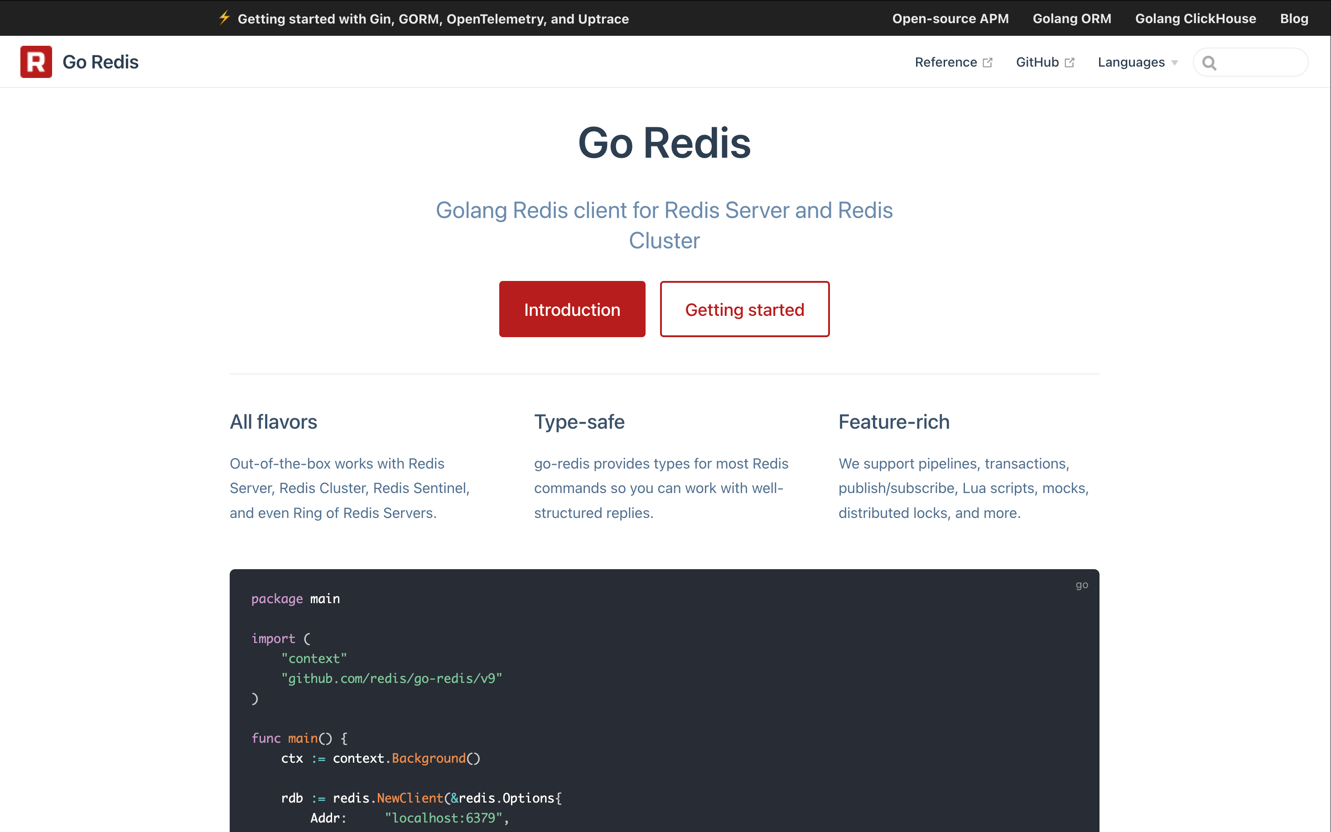Image resolution: width=1331 pixels, height=832 pixels.
Task: Click the magnifier search icon
Action: 1209,63
